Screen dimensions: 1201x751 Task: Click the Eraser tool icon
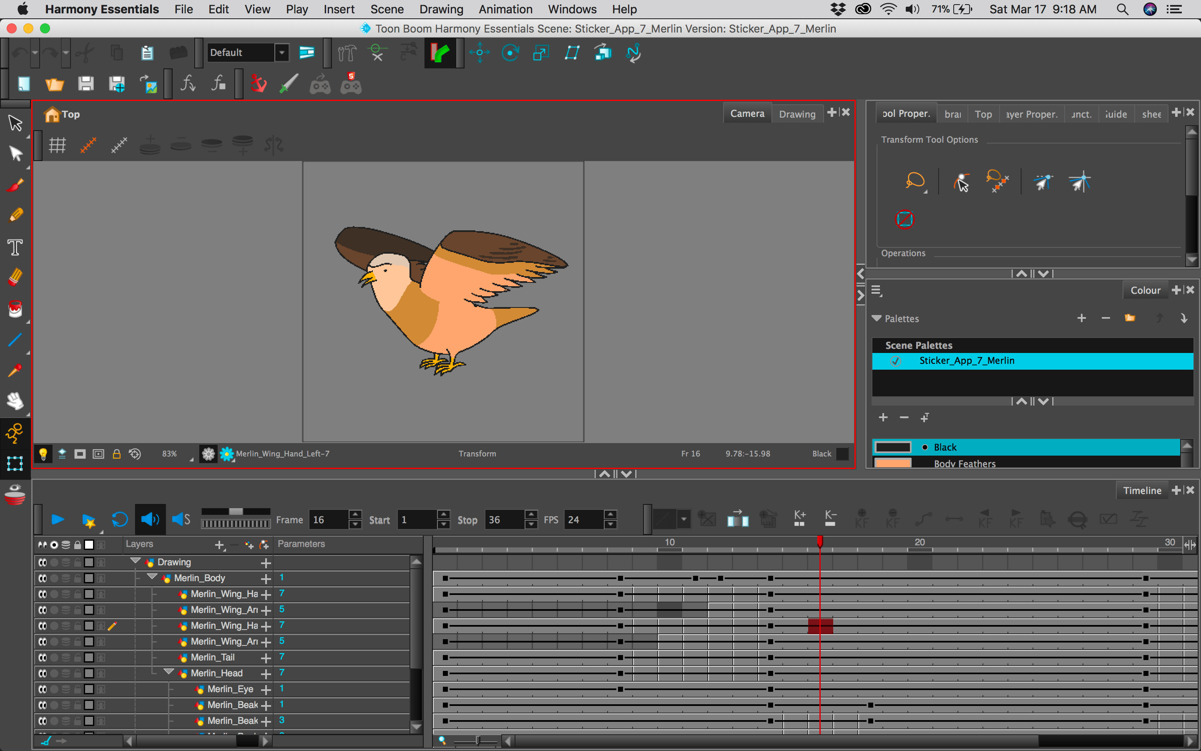[15, 277]
